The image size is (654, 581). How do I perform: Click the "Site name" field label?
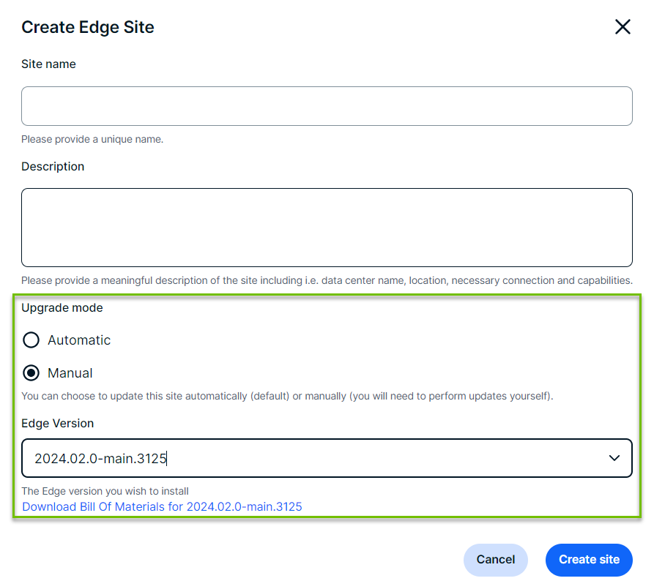point(48,64)
